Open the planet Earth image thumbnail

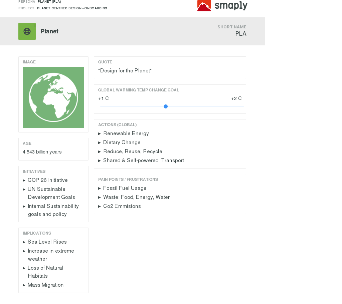[x=53, y=97]
